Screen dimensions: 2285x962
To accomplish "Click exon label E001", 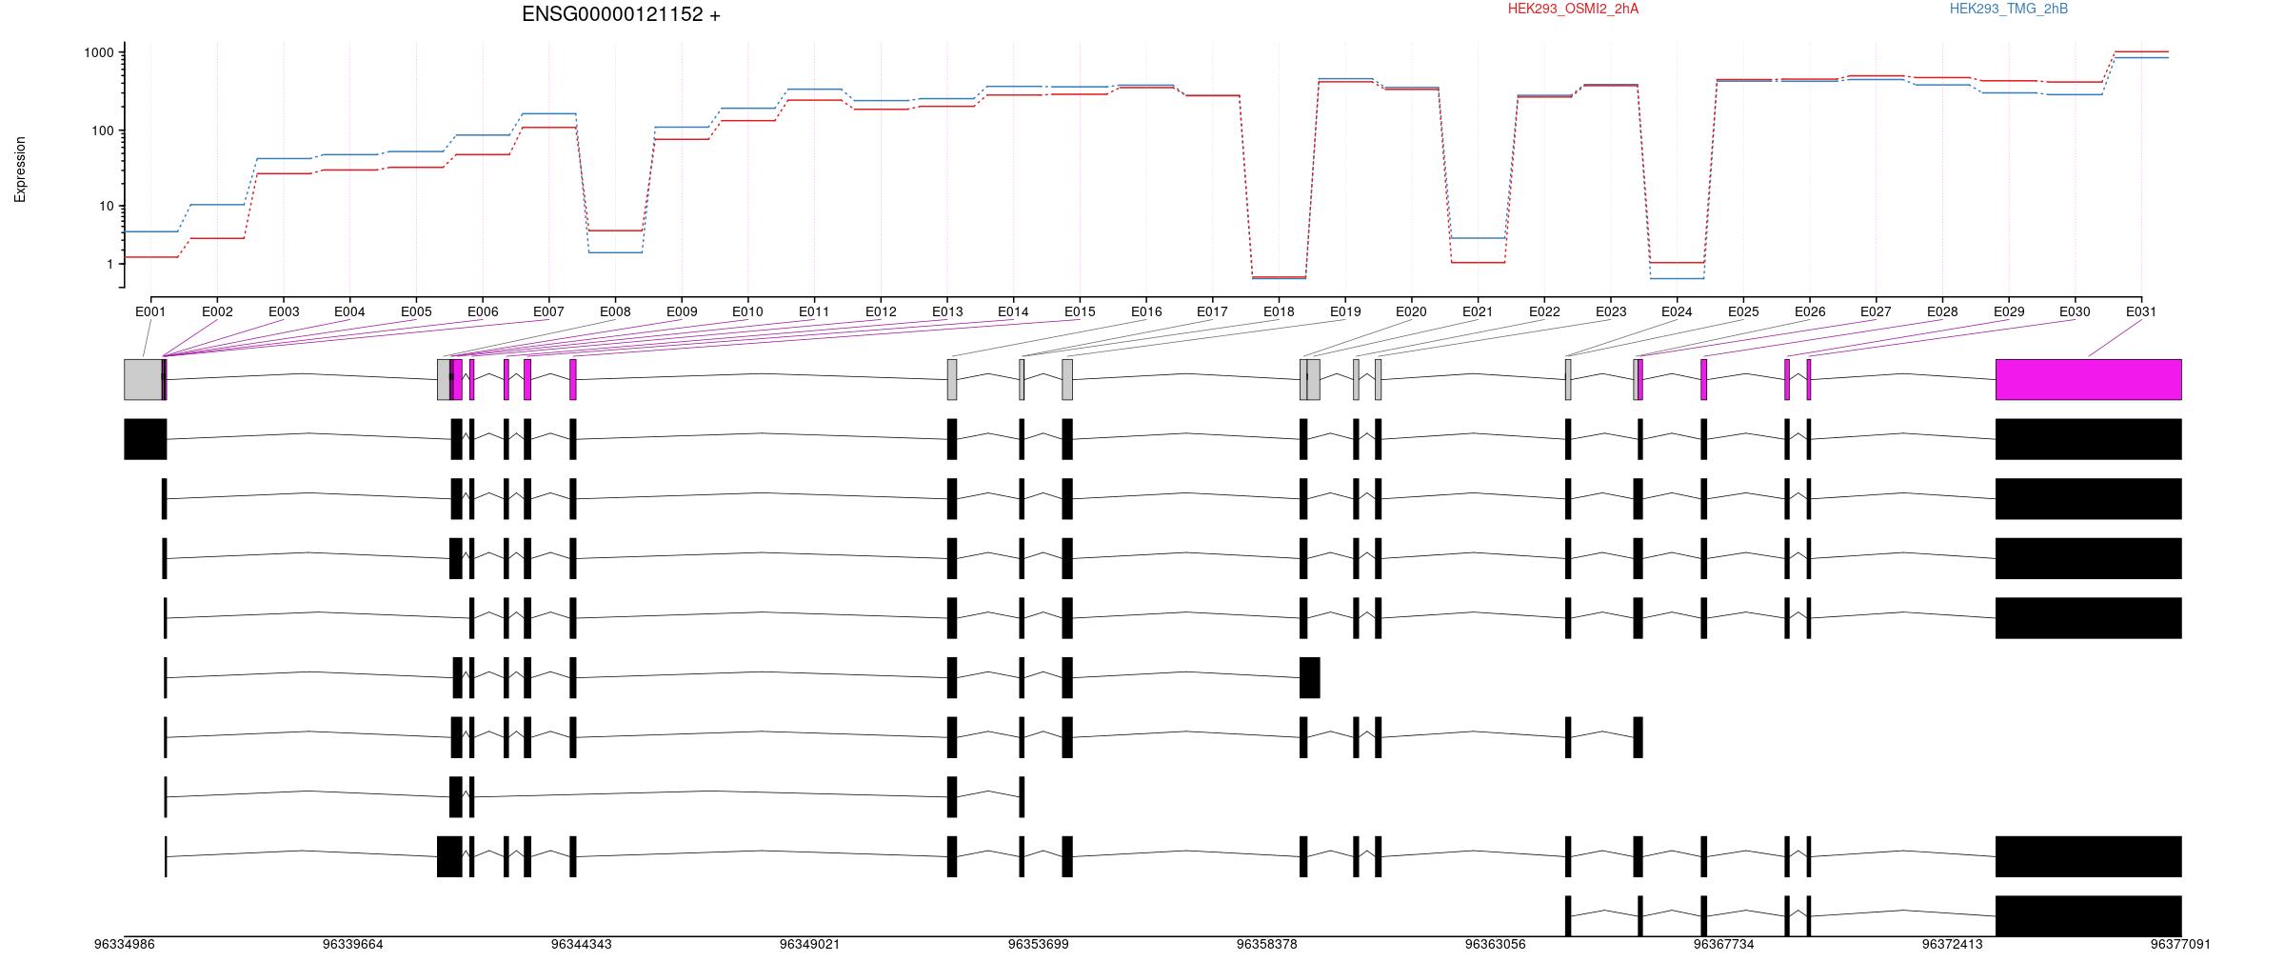I will 150,311.
